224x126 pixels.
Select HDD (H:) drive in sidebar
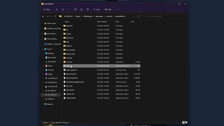click(x=50, y=99)
